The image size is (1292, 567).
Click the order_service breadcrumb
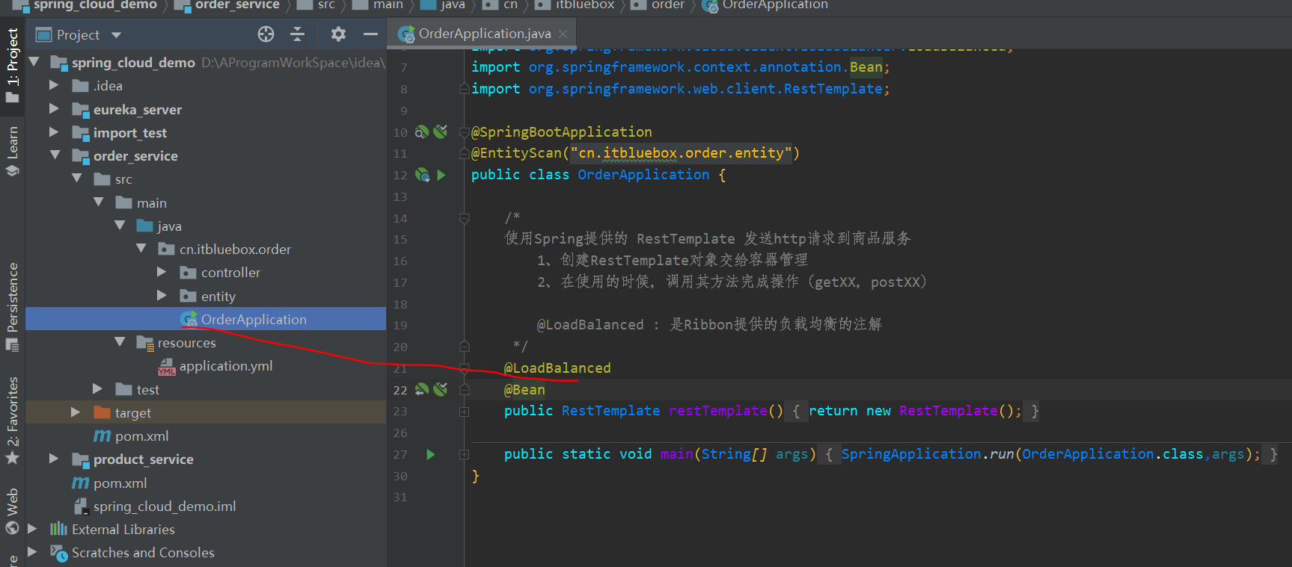pyautogui.click(x=227, y=5)
